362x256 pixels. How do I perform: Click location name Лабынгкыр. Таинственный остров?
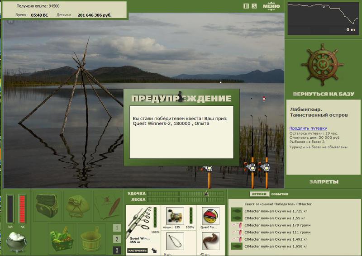(319, 112)
